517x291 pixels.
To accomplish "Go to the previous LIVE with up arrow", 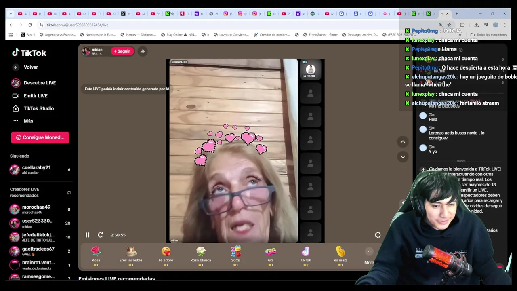I will pyautogui.click(x=403, y=141).
